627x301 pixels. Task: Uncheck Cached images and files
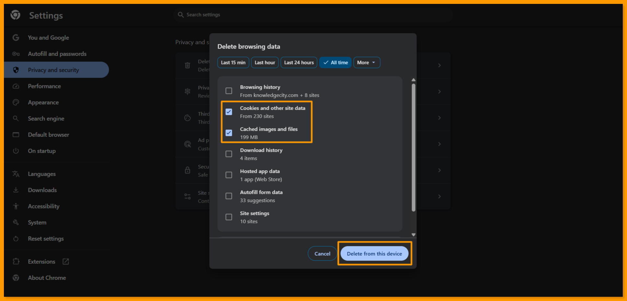click(x=229, y=133)
